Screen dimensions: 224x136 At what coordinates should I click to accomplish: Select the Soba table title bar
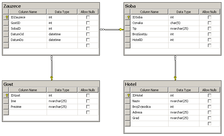(173, 6)
